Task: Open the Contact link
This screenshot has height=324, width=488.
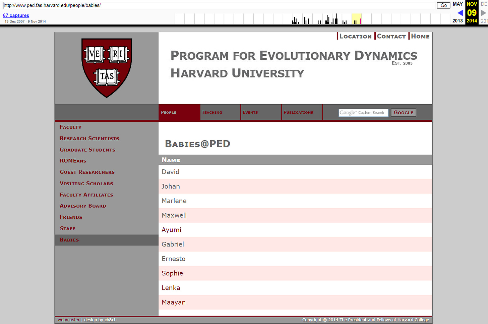Action: click(x=391, y=36)
